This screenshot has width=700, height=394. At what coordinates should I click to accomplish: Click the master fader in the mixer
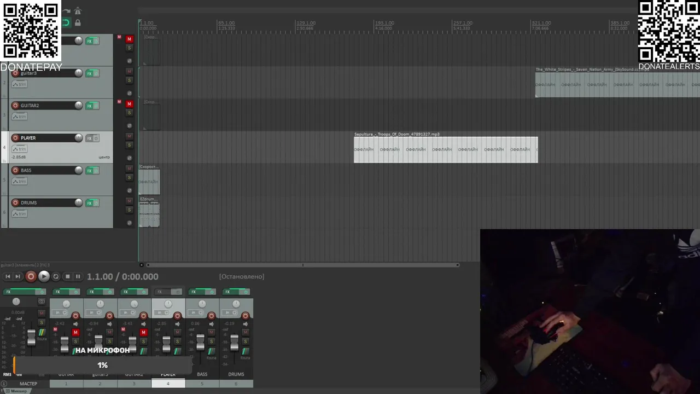click(x=31, y=338)
